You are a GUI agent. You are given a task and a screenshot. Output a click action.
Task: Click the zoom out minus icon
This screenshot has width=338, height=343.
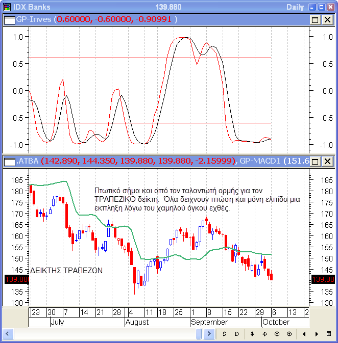point(277,334)
